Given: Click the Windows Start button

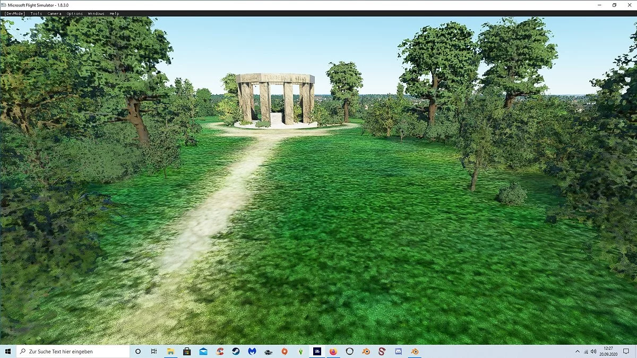Looking at the screenshot, I should coord(8,351).
